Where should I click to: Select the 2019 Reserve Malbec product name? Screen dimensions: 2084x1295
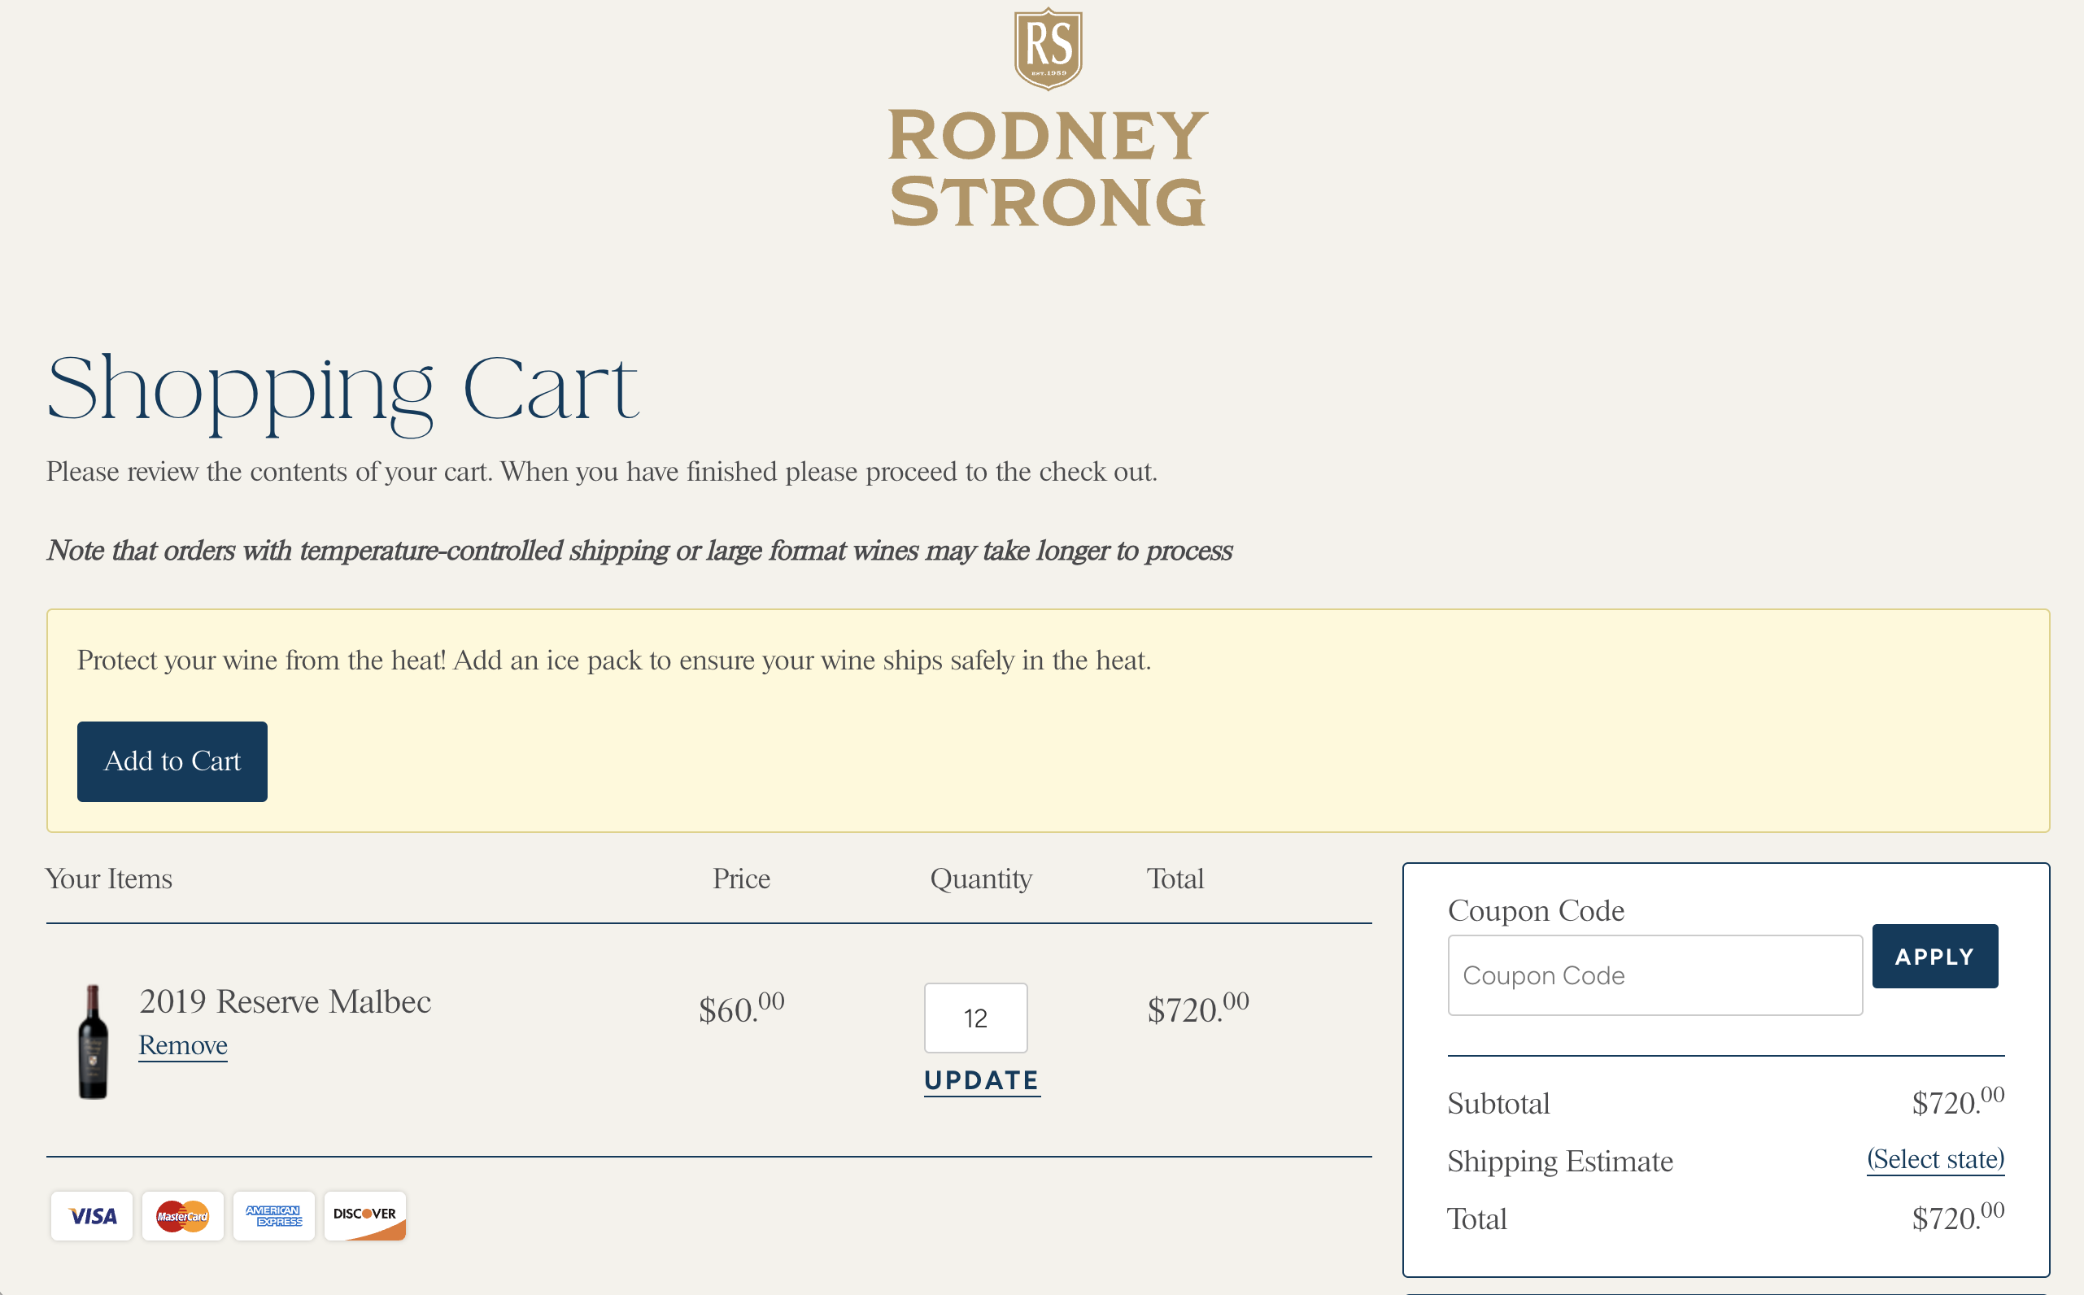pyautogui.click(x=286, y=1001)
